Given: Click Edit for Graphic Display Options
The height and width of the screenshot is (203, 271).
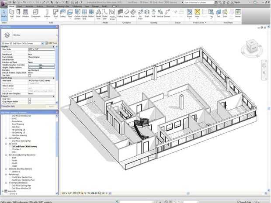Looking at the screenshot, I should [x=42, y=68].
